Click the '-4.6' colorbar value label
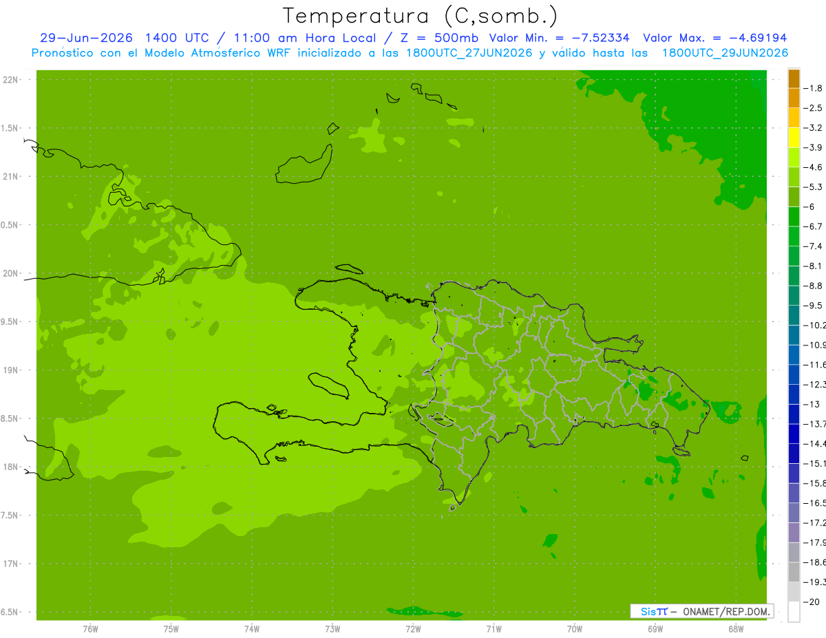The height and width of the screenshot is (638, 826). pos(814,167)
